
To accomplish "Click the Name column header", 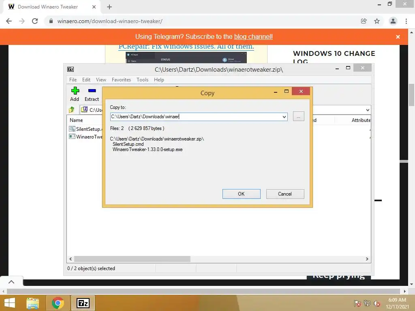I will pyautogui.click(x=76, y=120).
